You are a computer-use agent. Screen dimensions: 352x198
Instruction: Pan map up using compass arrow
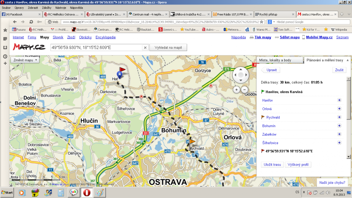241,69
